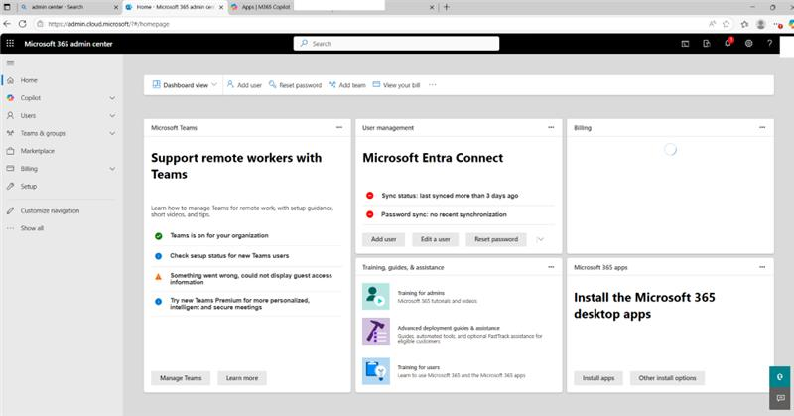
Task: Open the gray feedback floating button
Action: coord(780,399)
